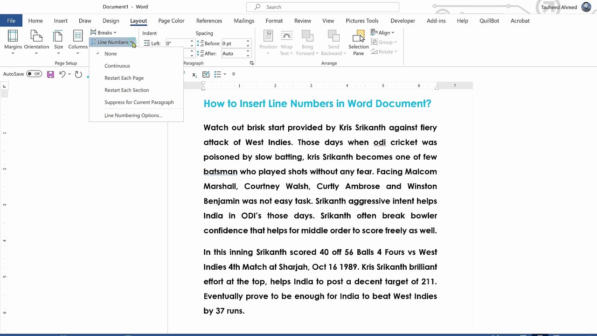Viewport: 597px width, 336px height.
Task: Click the Left indent input field
Action: 177,43
